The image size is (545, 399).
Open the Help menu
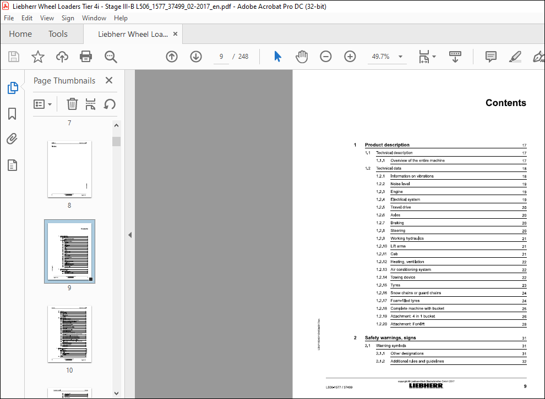tap(121, 18)
